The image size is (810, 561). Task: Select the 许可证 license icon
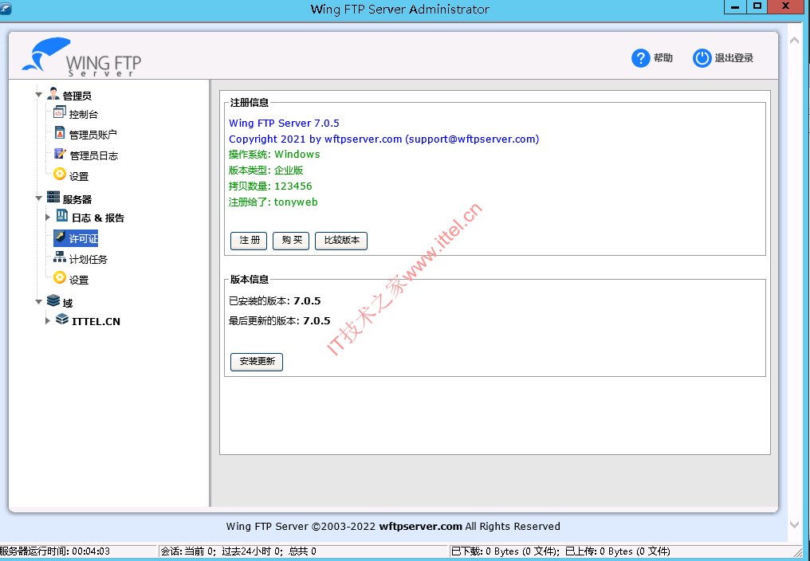point(61,237)
